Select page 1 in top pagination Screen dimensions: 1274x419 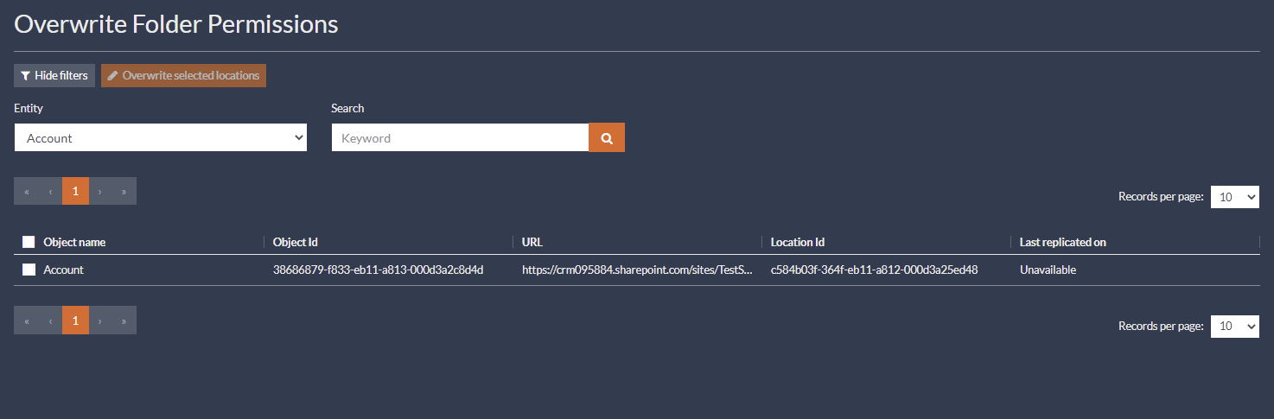(x=75, y=191)
